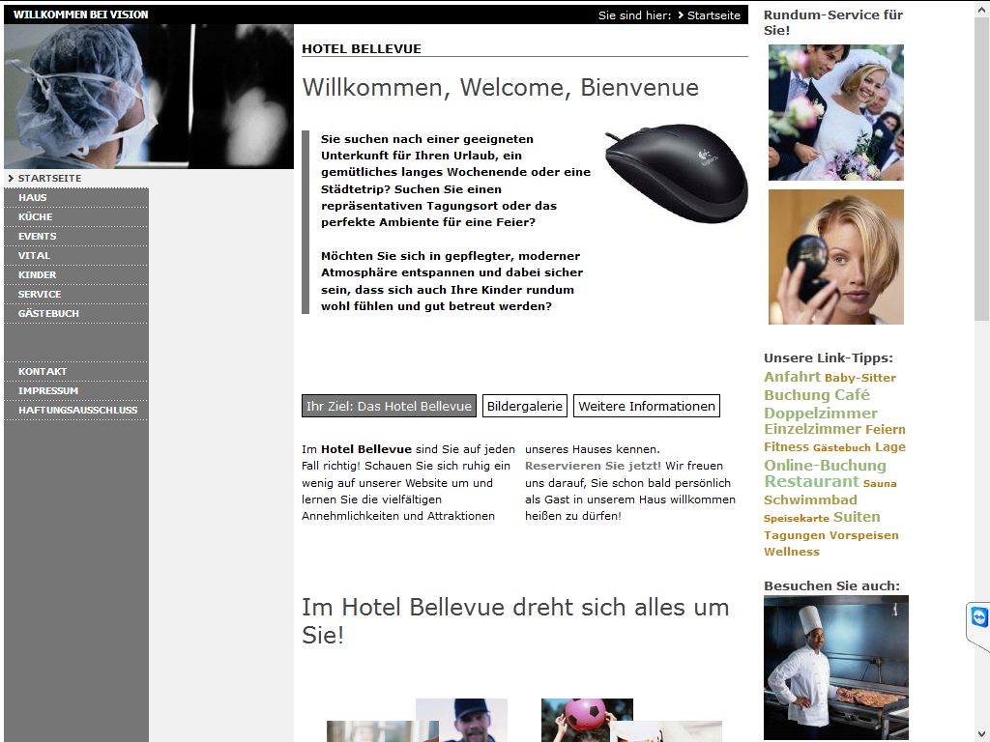This screenshot has width=990, height=742.
Task: Click the surgeon header image
Action: click(x=149, y=97)
